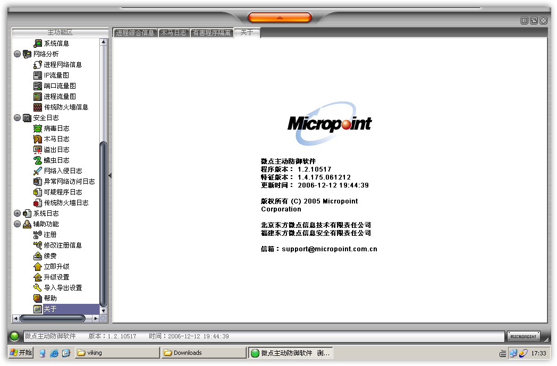
Task: Switch to the 进程综合信息 tab
Action: (x=135, y=32)
